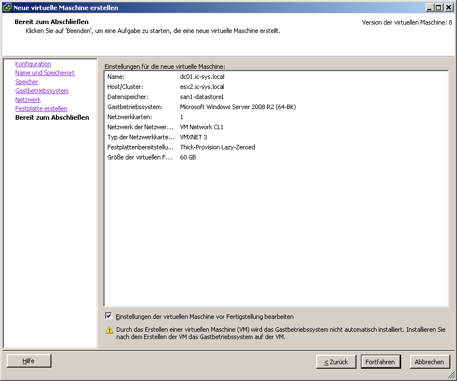Close the wizard window with X
457x381 pixels.
coord(448,7)
